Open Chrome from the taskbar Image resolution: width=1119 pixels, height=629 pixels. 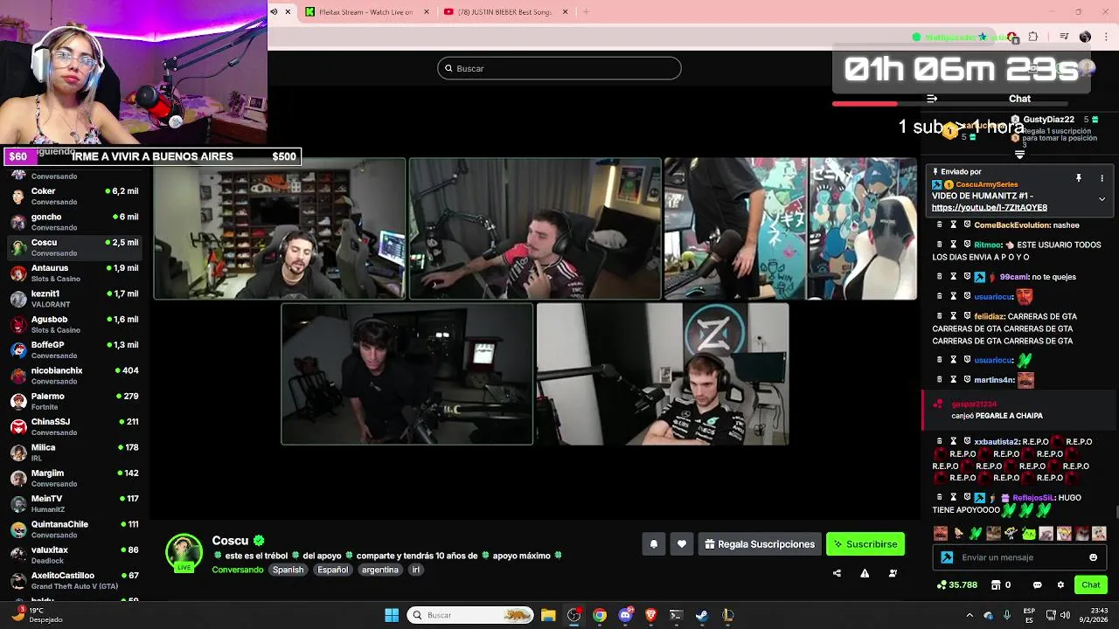(600, 615)
